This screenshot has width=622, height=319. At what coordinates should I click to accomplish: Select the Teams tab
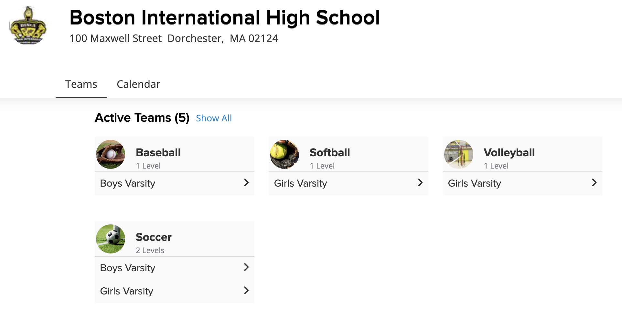(81, 84)
